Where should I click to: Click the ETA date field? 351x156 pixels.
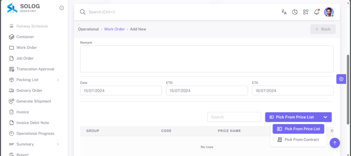pyautogui.click(x=293, y=91)
